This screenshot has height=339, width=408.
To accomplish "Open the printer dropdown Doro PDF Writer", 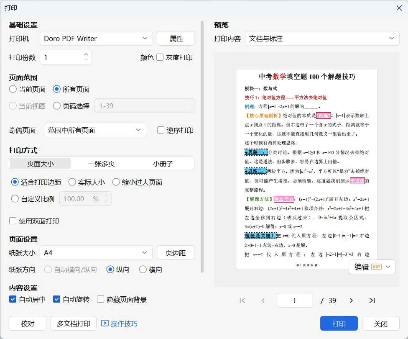I will tap(96, 39).
